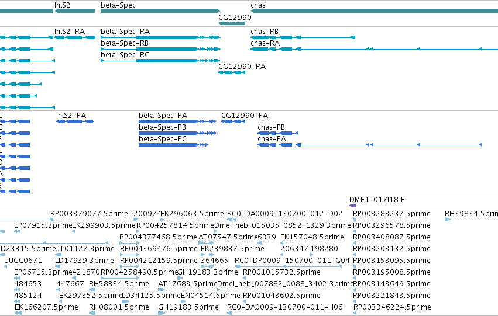
Task: Select the IntS2-PA protein feature
Action: [x=75, y=121]
